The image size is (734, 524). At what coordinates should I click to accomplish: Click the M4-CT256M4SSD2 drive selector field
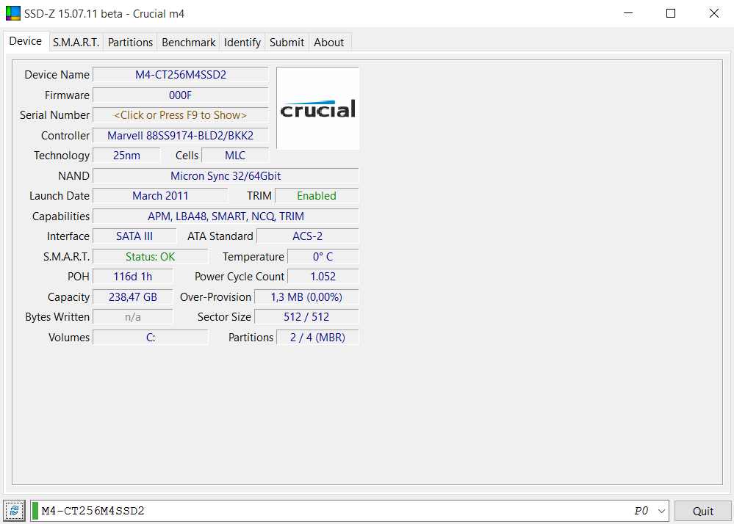click(x=350, y=511)
